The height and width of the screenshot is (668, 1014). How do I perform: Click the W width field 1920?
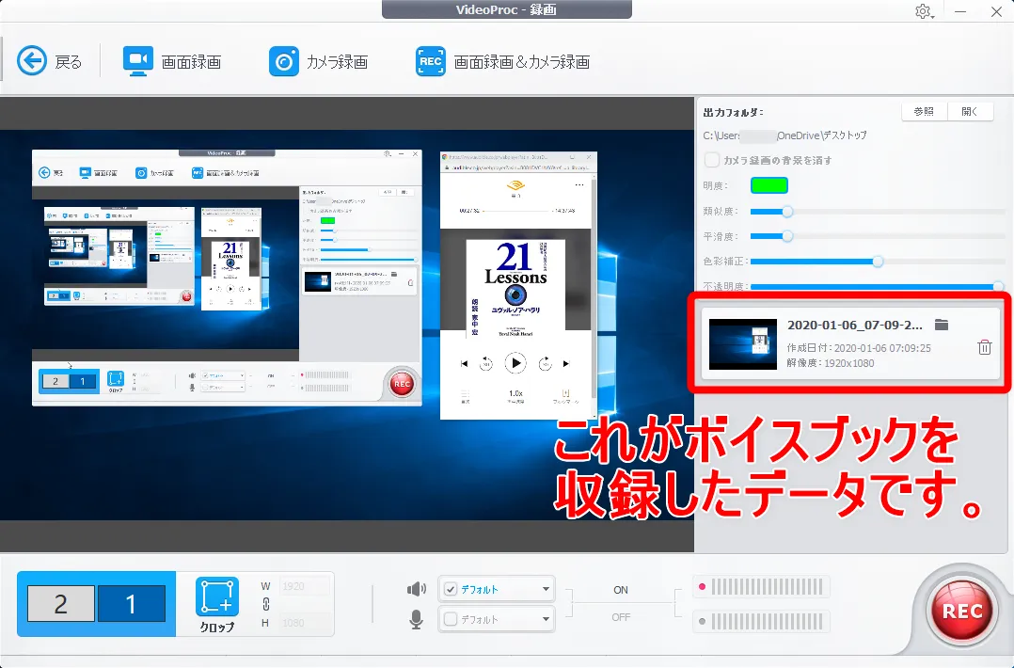click(x=305, y=586)
